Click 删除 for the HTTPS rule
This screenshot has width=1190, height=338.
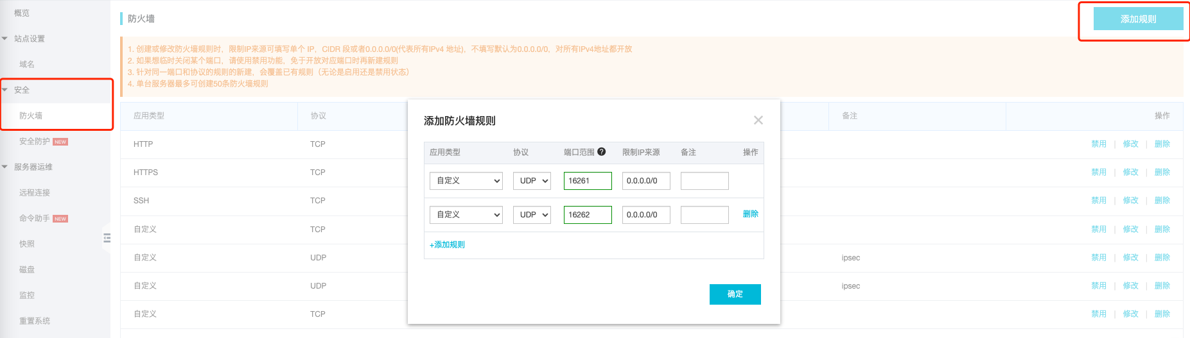[1162, 173]
